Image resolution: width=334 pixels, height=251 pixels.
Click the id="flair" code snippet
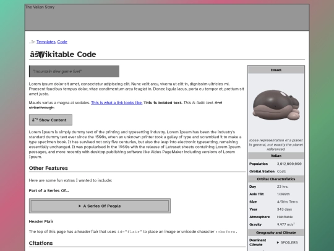point(129,232)
